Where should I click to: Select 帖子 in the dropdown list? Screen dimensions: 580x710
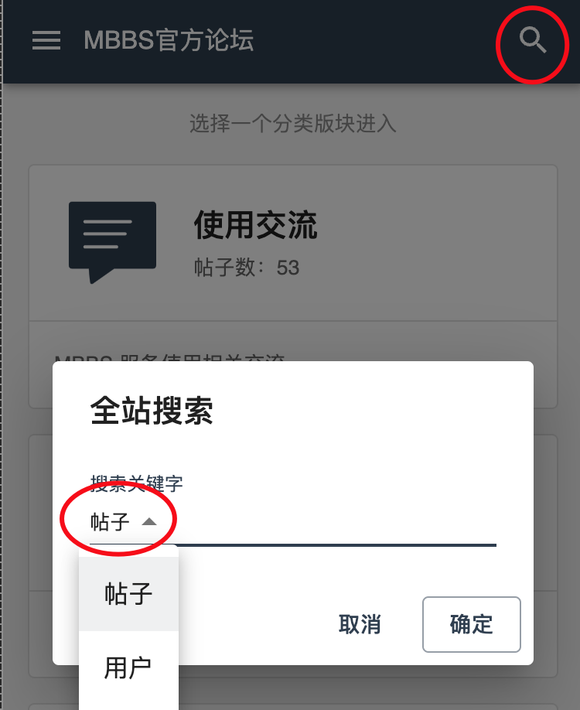click(x=128, y=594)
